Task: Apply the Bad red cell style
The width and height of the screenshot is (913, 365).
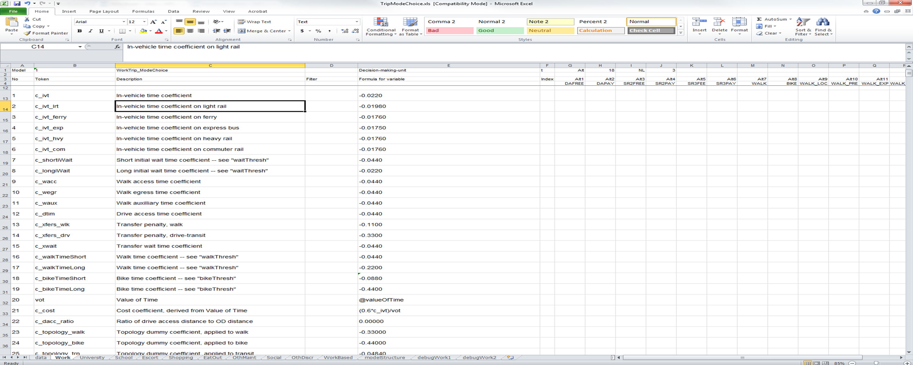Action: point(449,30)
